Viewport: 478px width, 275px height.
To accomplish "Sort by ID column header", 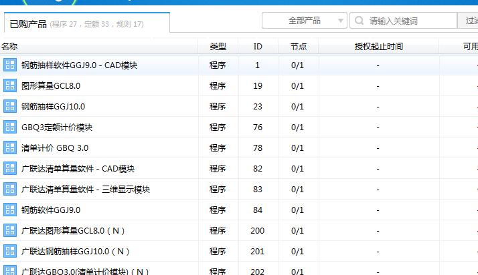I will coord(258,47).
